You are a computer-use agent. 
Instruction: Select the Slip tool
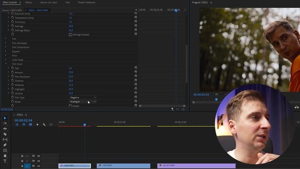tap(5, 139)
